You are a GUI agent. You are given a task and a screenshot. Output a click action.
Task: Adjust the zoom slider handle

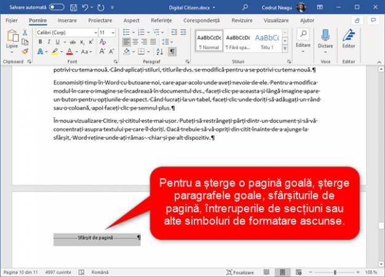pos(335,272)
